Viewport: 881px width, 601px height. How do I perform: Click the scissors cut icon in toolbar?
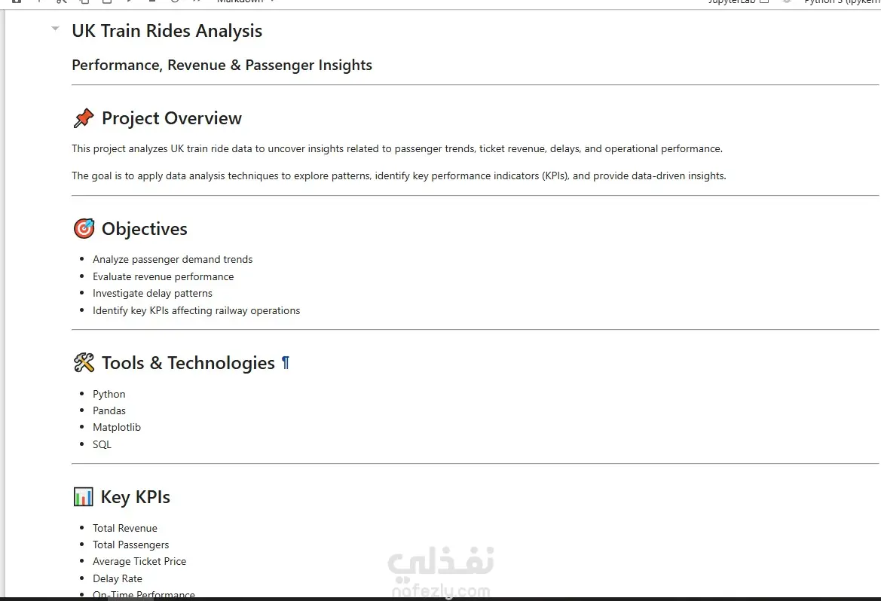61,2
